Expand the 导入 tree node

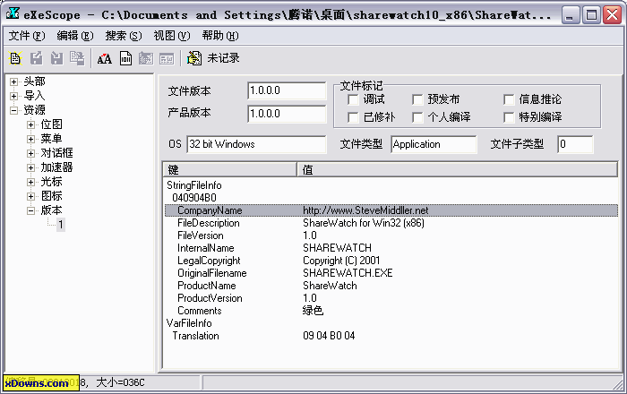(14, 97)
